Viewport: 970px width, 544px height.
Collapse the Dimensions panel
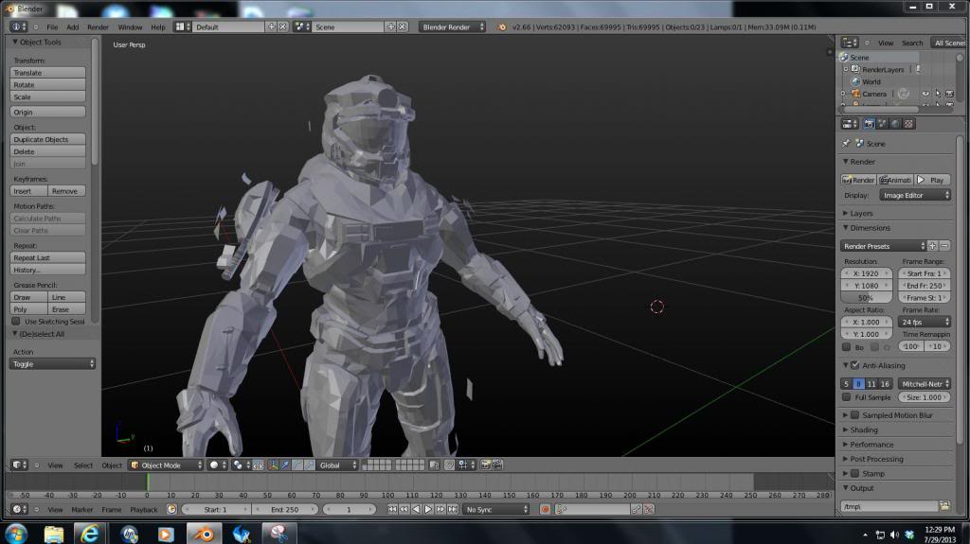click(x=870, y=228)
